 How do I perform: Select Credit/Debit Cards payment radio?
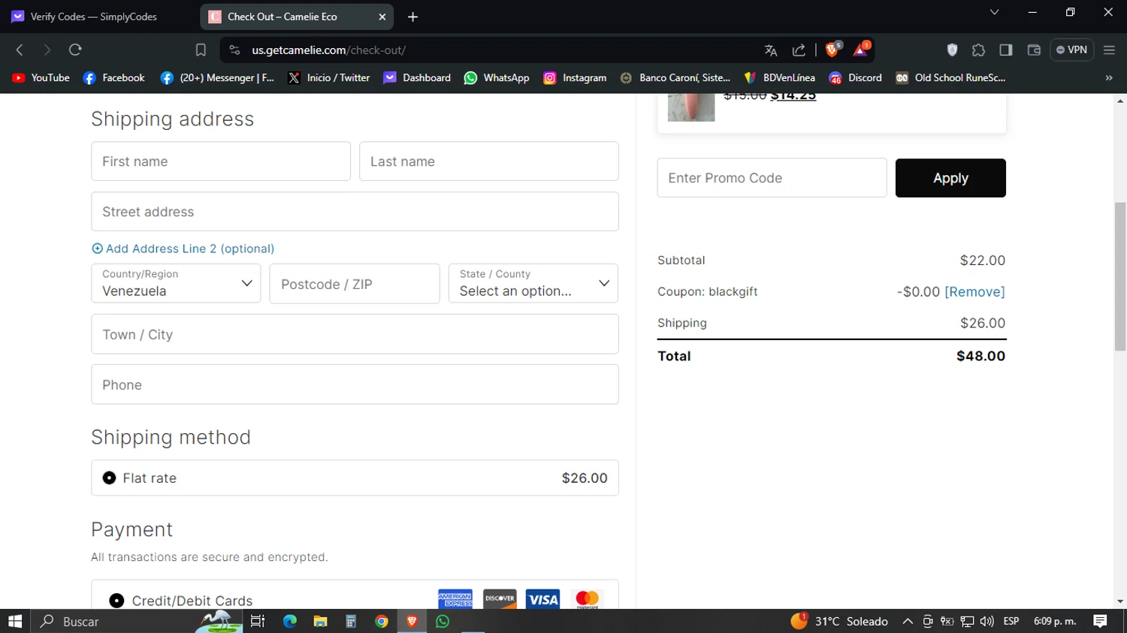(116, 601)
